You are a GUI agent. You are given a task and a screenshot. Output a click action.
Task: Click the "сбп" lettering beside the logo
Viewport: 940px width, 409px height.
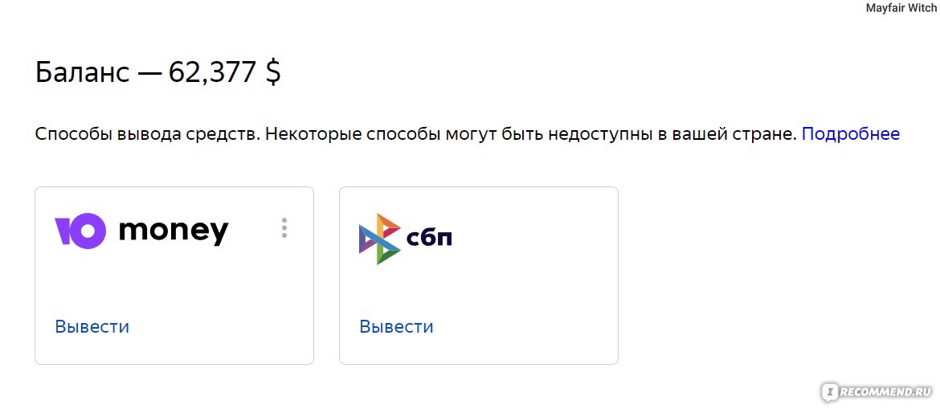(429, 238)
